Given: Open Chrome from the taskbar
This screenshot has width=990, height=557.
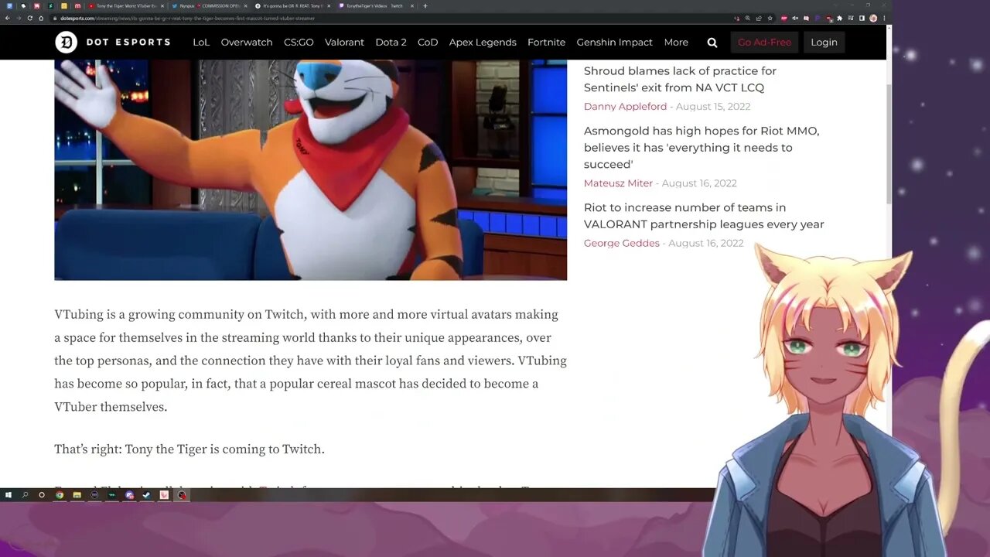Looking at the screenshot, I should 60,495.
